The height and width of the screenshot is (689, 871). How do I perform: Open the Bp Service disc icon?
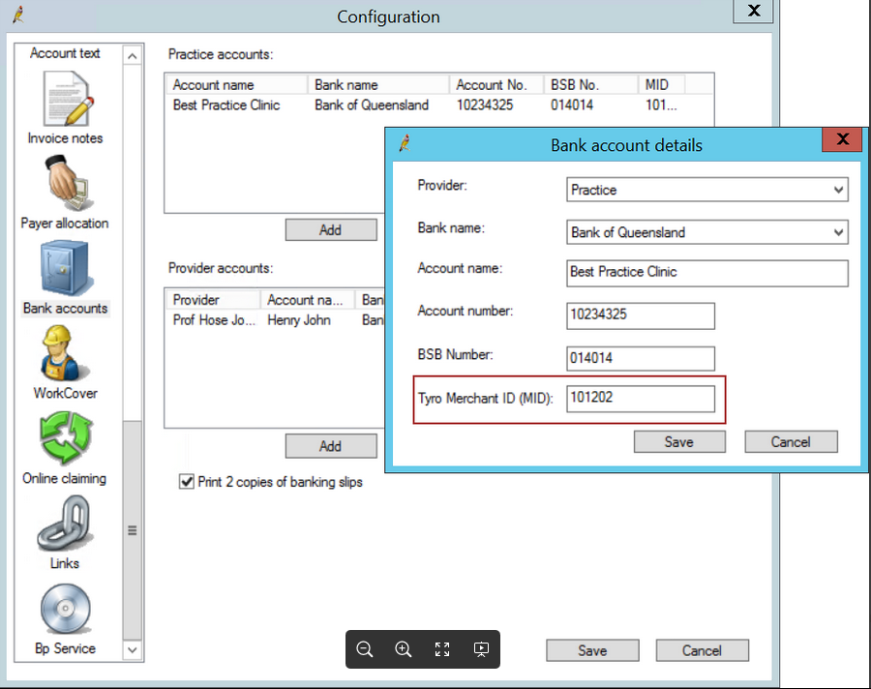65,610
